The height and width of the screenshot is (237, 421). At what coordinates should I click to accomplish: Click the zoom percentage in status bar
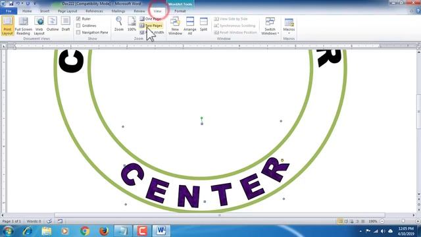(372, 221)
